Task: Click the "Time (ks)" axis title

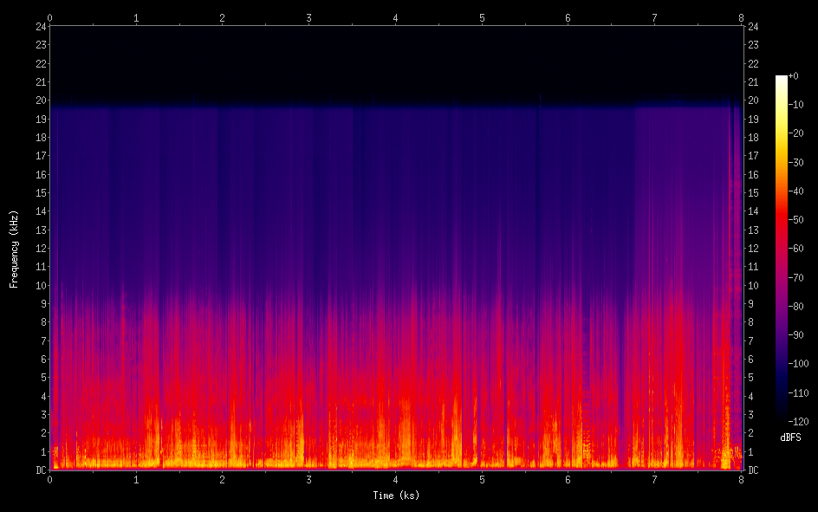Action: pos(395,496)
